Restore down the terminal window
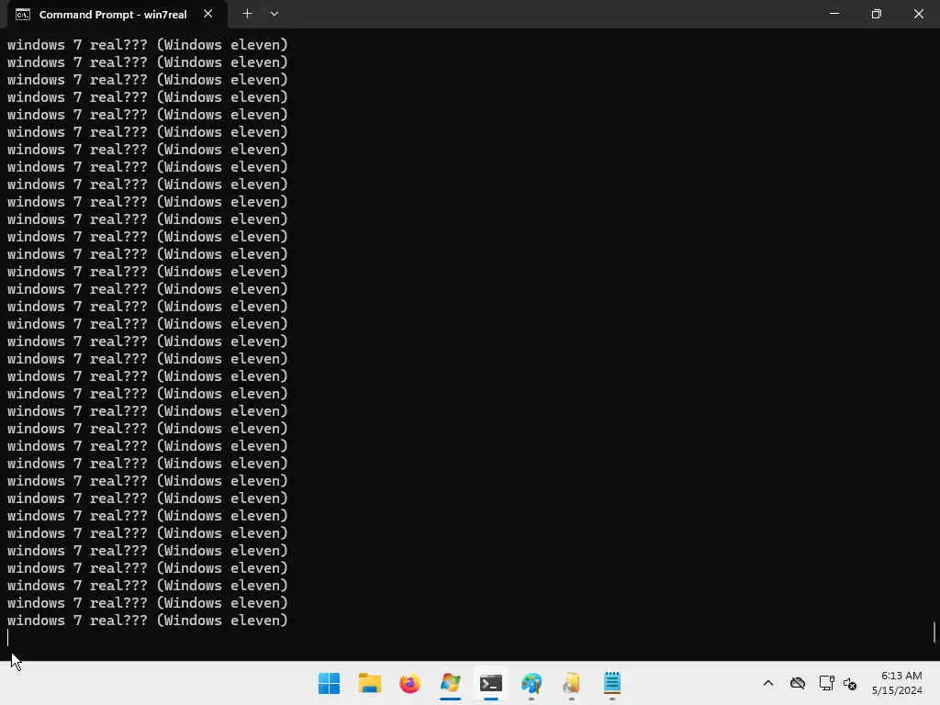Screen dimensions: 940x705 (x=876, y=13)
